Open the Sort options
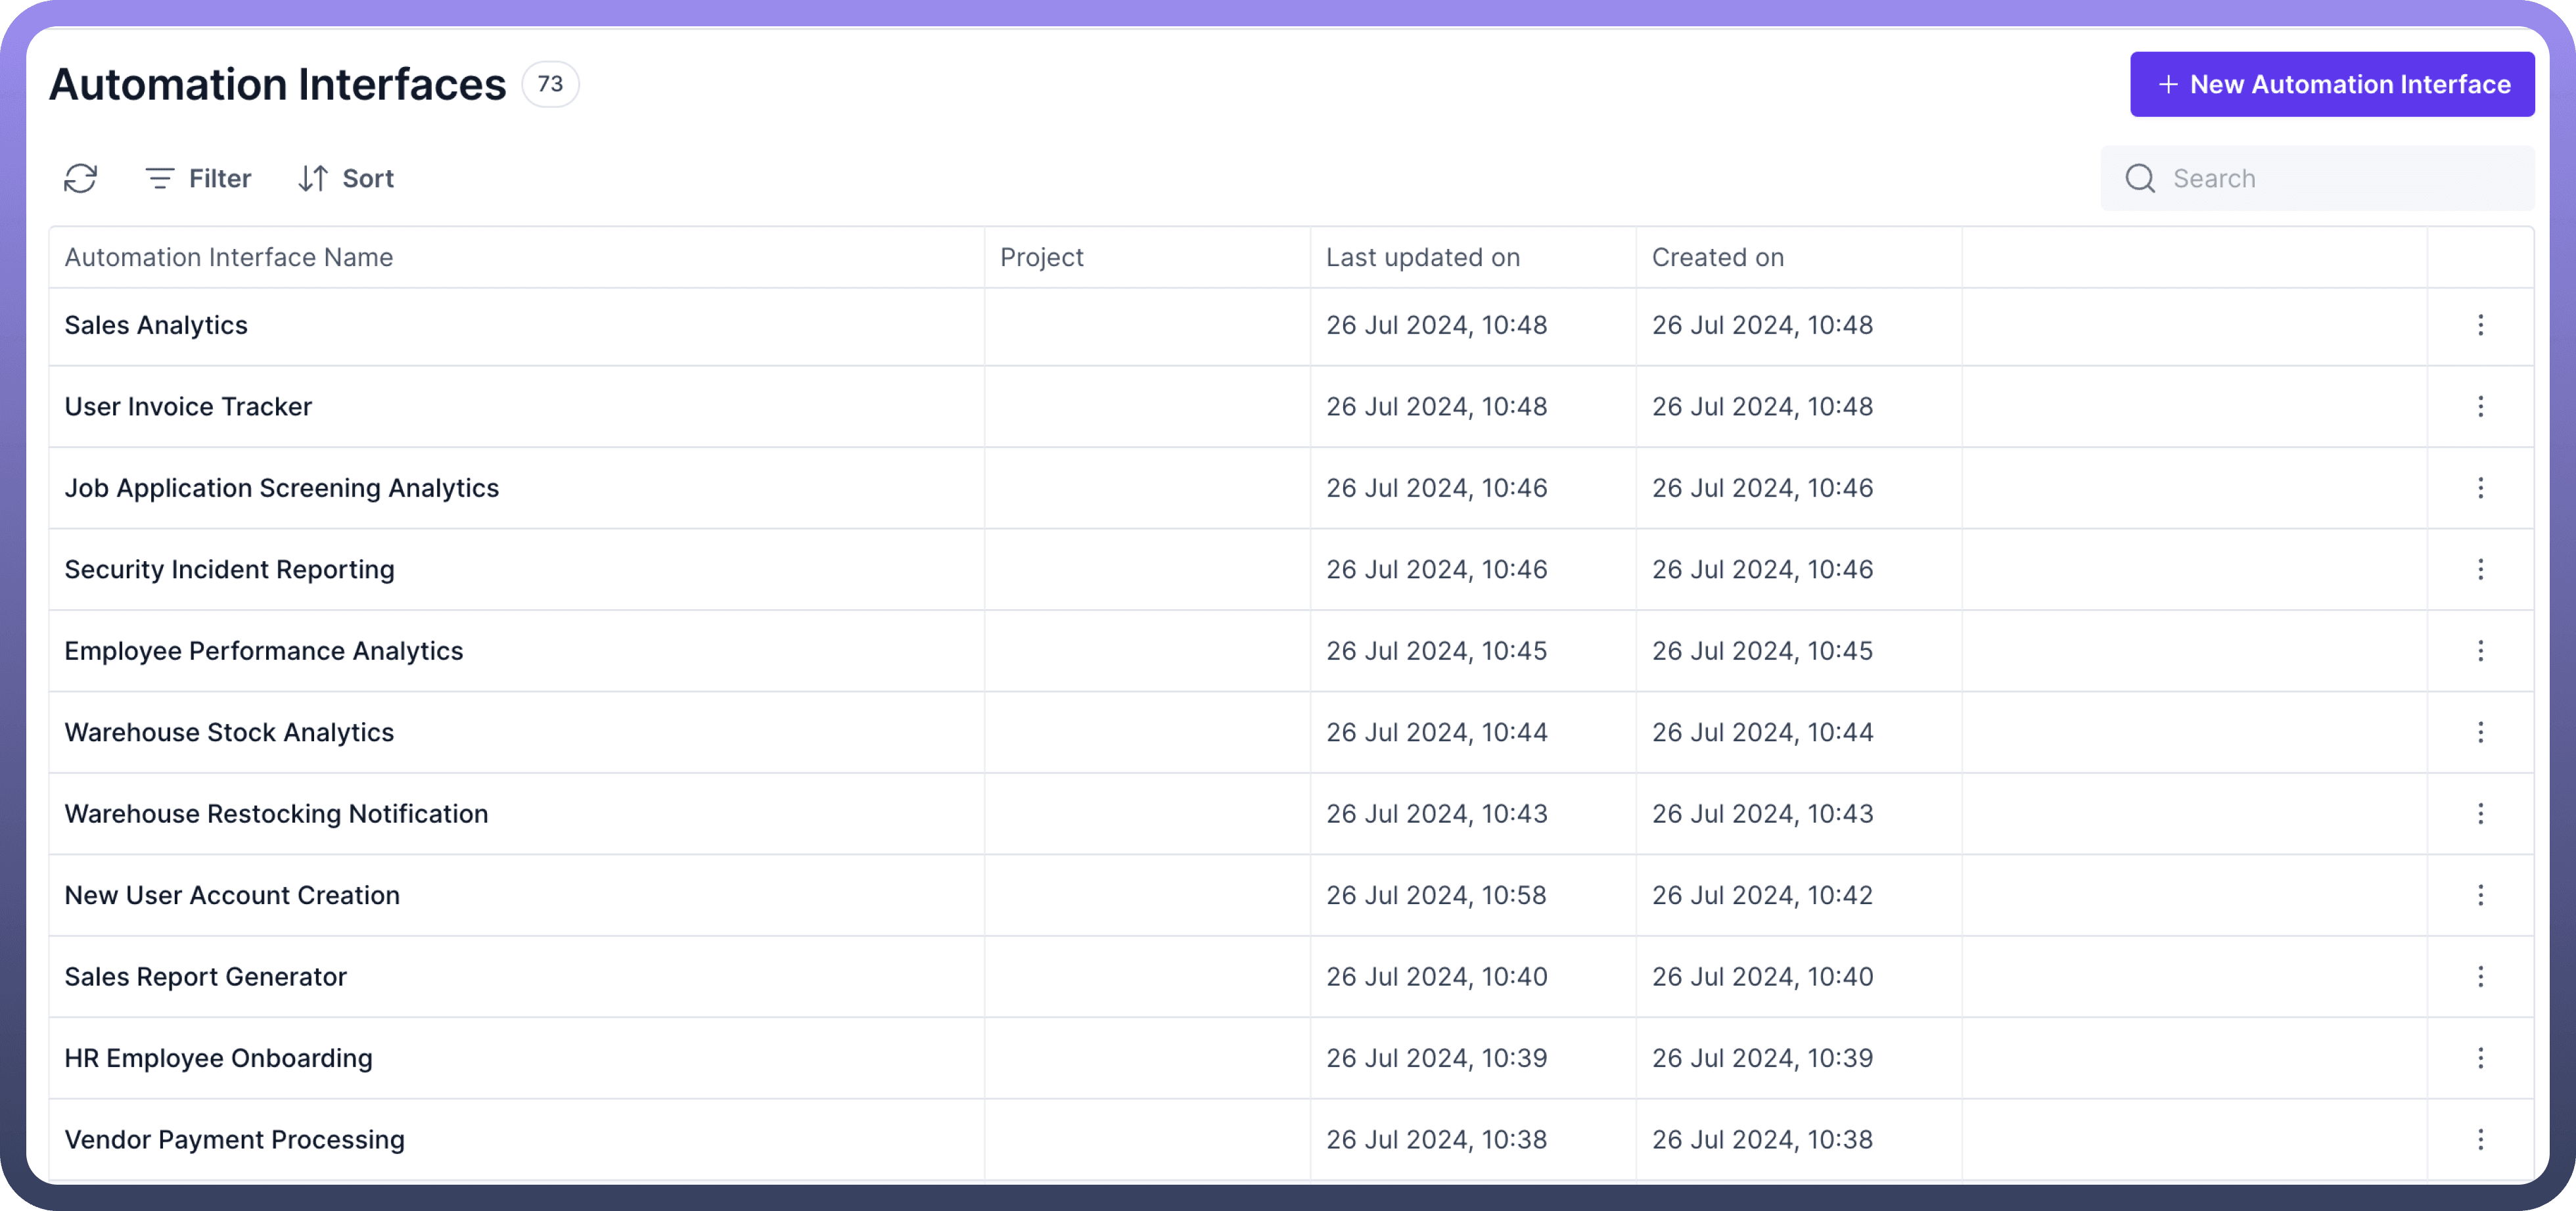The height and width of the screenshot is (1211, 2576). [x=346, y=179]
